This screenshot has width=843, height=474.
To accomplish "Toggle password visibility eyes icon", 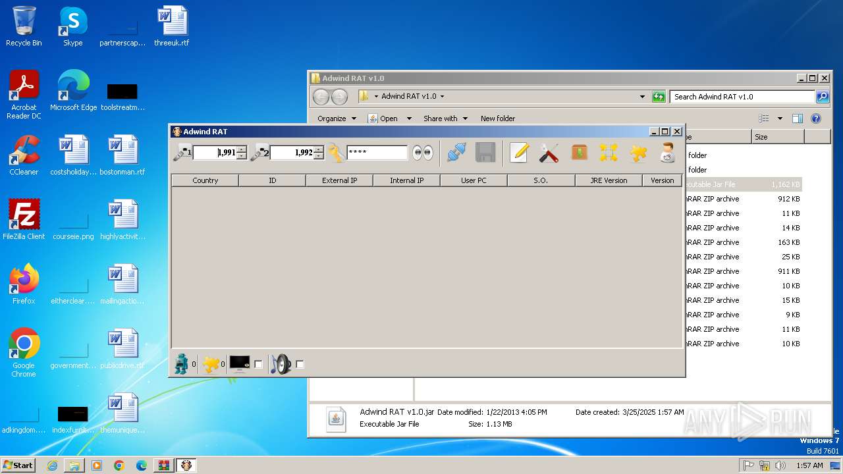I will [x=423, y=153].
